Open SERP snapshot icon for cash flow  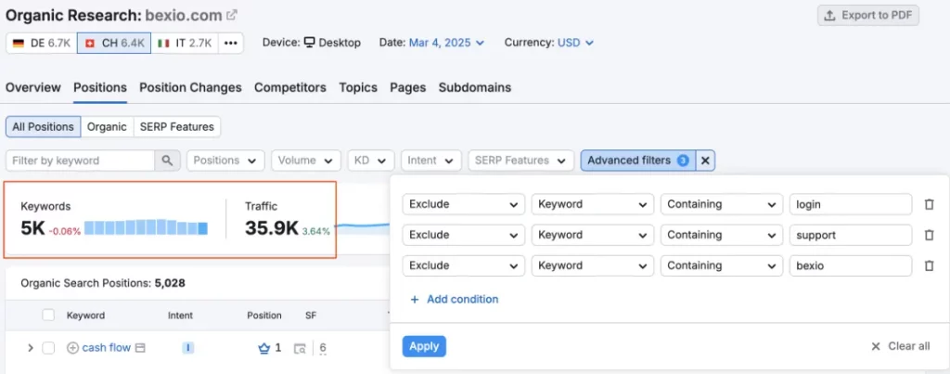pyautogui.click(x=300, y=349)
